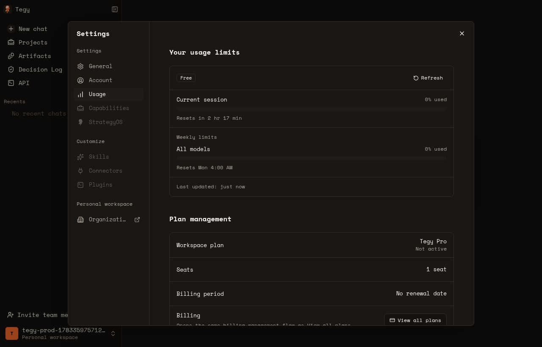This screenshot has width=542, height=347.
Task: Close the Settings dialog
Action: (462, 33)
